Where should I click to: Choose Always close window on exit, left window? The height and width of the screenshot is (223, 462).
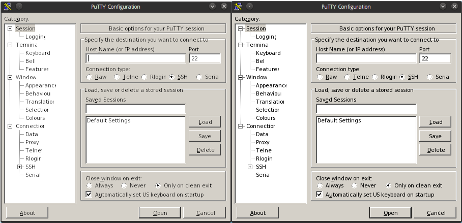pos(89,185)
